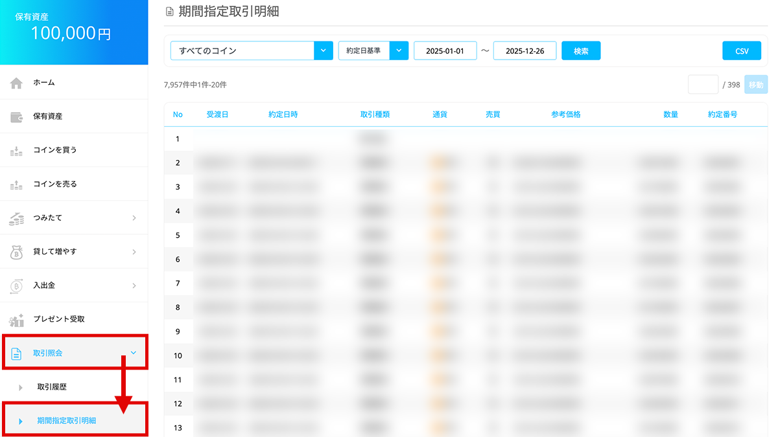The height and width of the screenshot is (437, 778).
Task: Click the wallet icon for 保有資産
Action: pyautogui.click(x=16, y=117)
